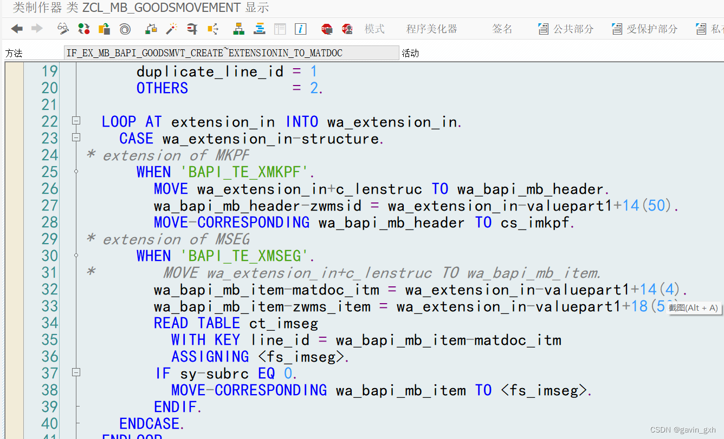Click the blue indent alignment icon
Image resolution: width=724 pixels, height=439 pixels.
point(260,28)
